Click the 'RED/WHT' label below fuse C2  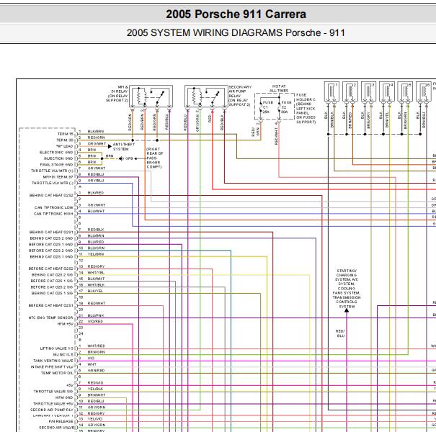point(276,136)
